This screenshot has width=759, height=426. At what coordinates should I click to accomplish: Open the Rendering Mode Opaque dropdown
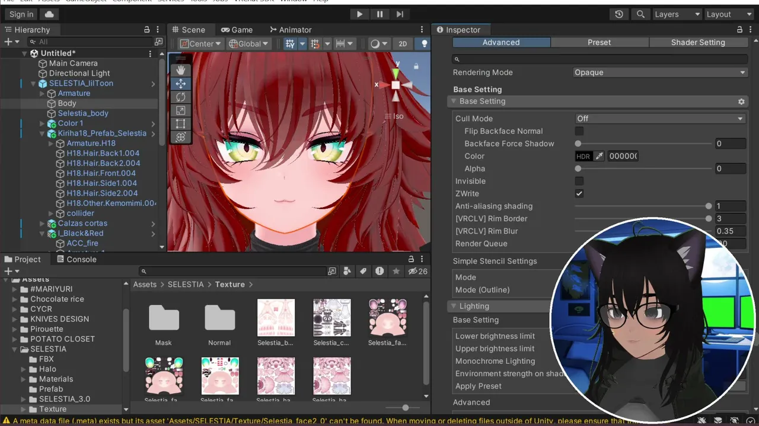click(660, 72)
